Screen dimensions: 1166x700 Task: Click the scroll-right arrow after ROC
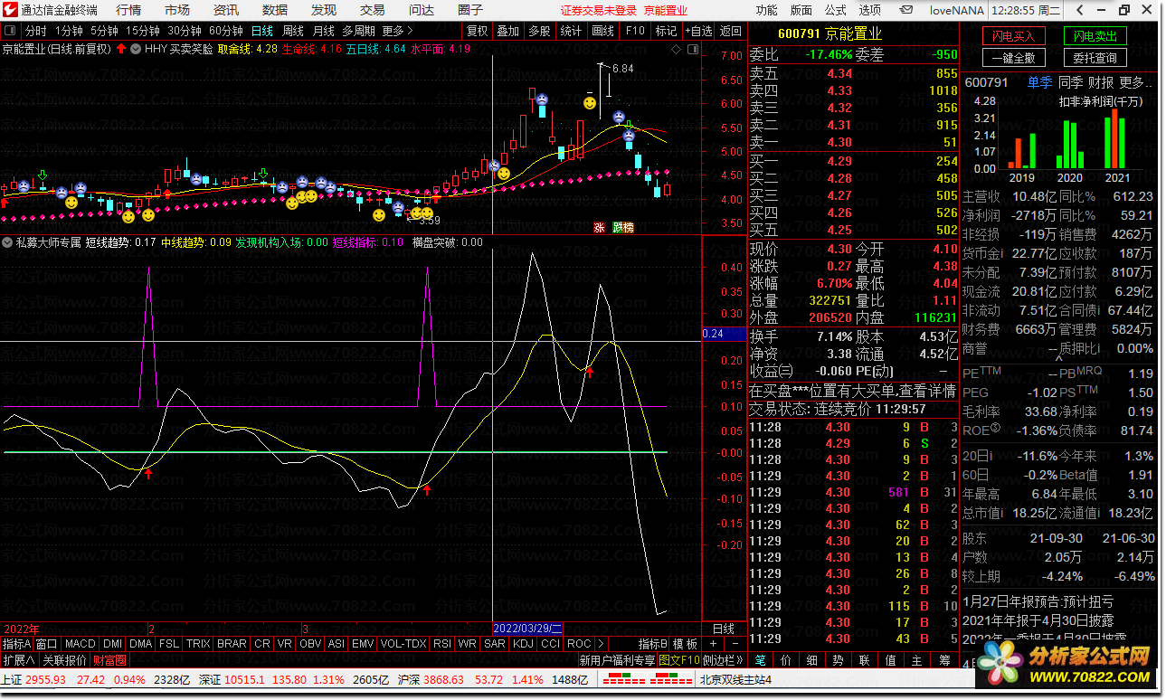(602, 644)
